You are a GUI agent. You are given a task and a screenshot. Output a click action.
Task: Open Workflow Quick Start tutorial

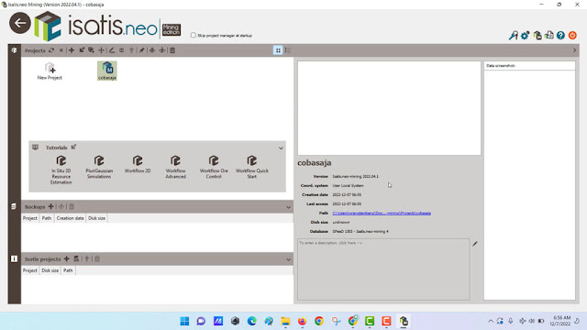click(252, 167)
